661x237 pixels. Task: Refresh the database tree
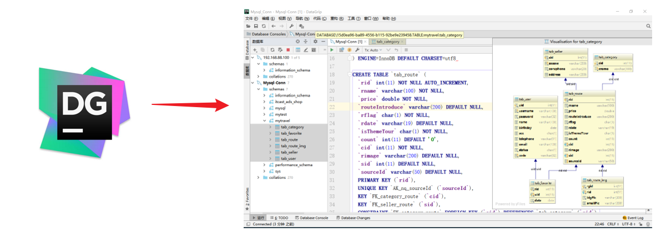tap(273, 50)
